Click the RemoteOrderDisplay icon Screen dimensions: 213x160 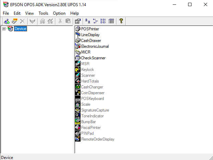tap(78, 139)
